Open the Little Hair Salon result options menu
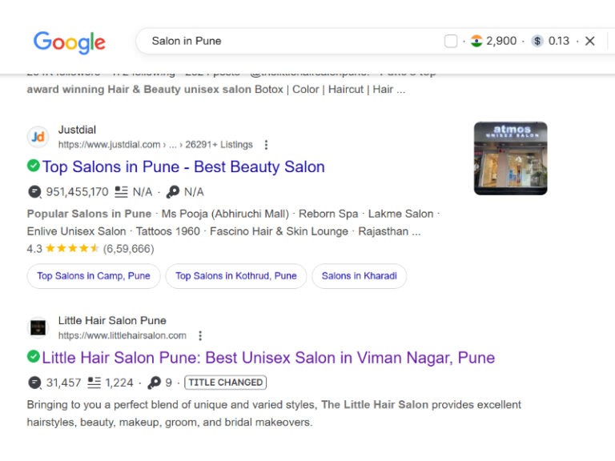The width and height of the screenshot is (615, 461). [200, 335]
